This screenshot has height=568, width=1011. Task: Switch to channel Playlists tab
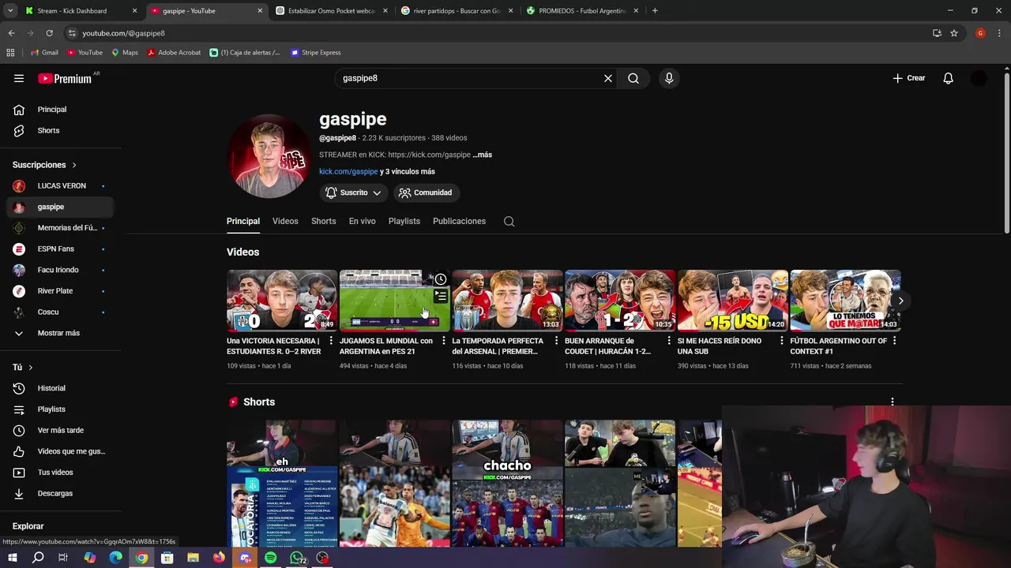[404, 222]
